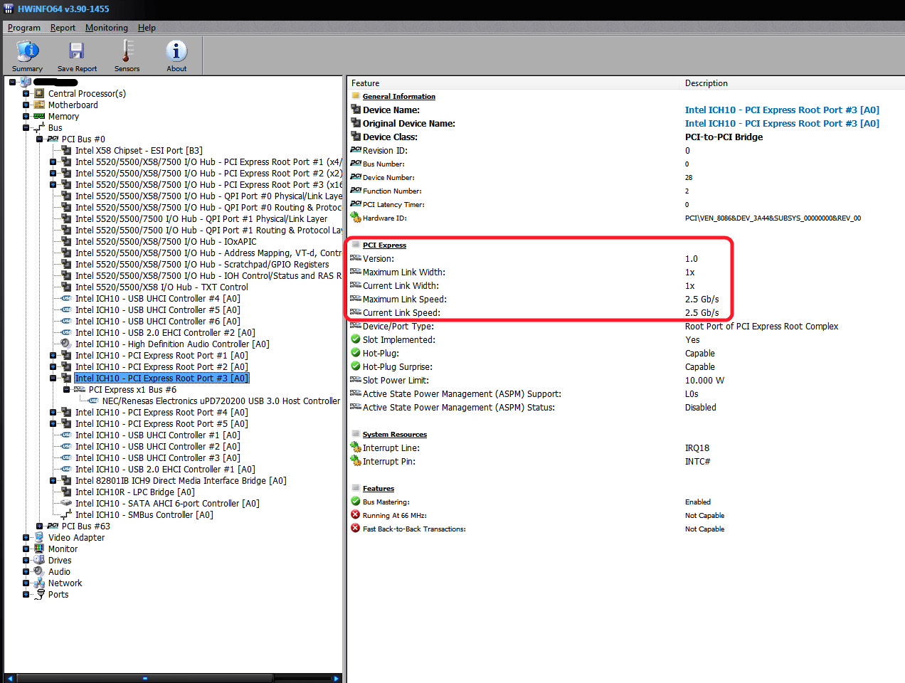Click the Device Name value link
Screen dimensions: 905x683
782,110
